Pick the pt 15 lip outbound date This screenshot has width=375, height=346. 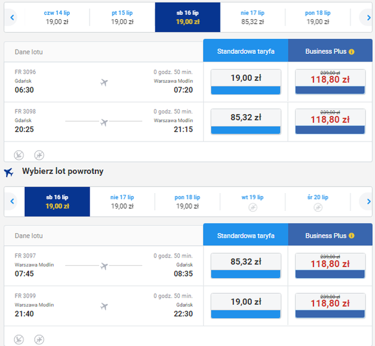tap(122, 17)
